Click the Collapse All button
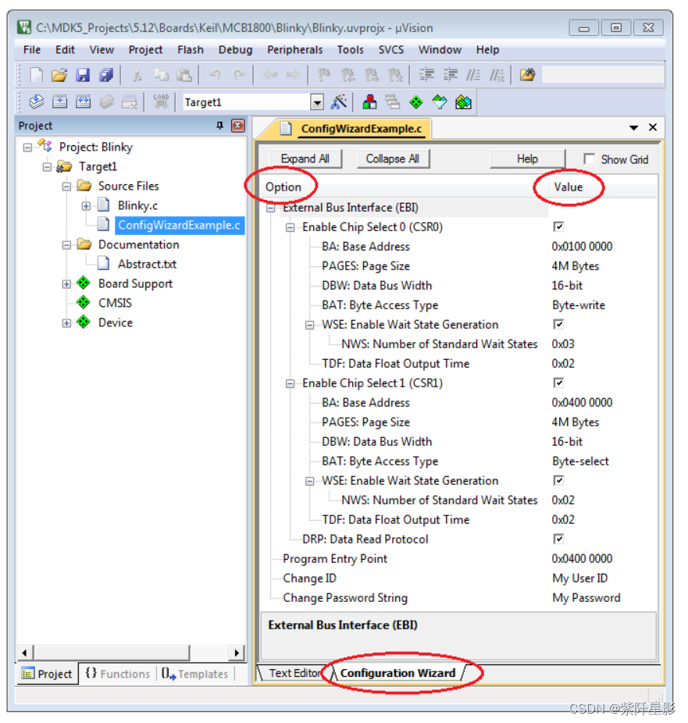 click(393, 158)
